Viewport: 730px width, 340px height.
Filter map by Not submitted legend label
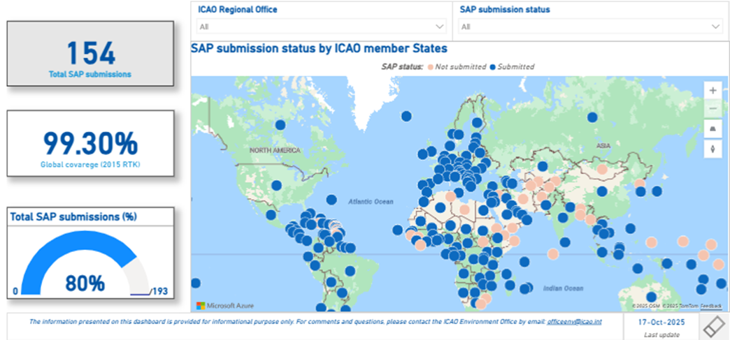tap(460, 67)
